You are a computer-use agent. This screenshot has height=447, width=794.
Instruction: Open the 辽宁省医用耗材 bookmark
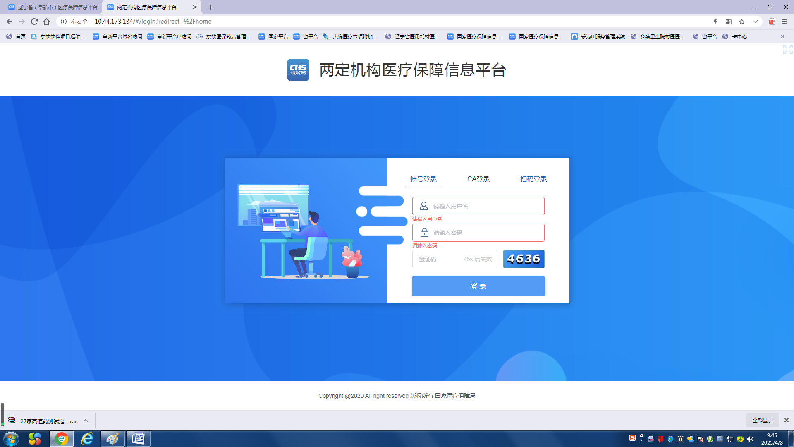pos(412,36)
